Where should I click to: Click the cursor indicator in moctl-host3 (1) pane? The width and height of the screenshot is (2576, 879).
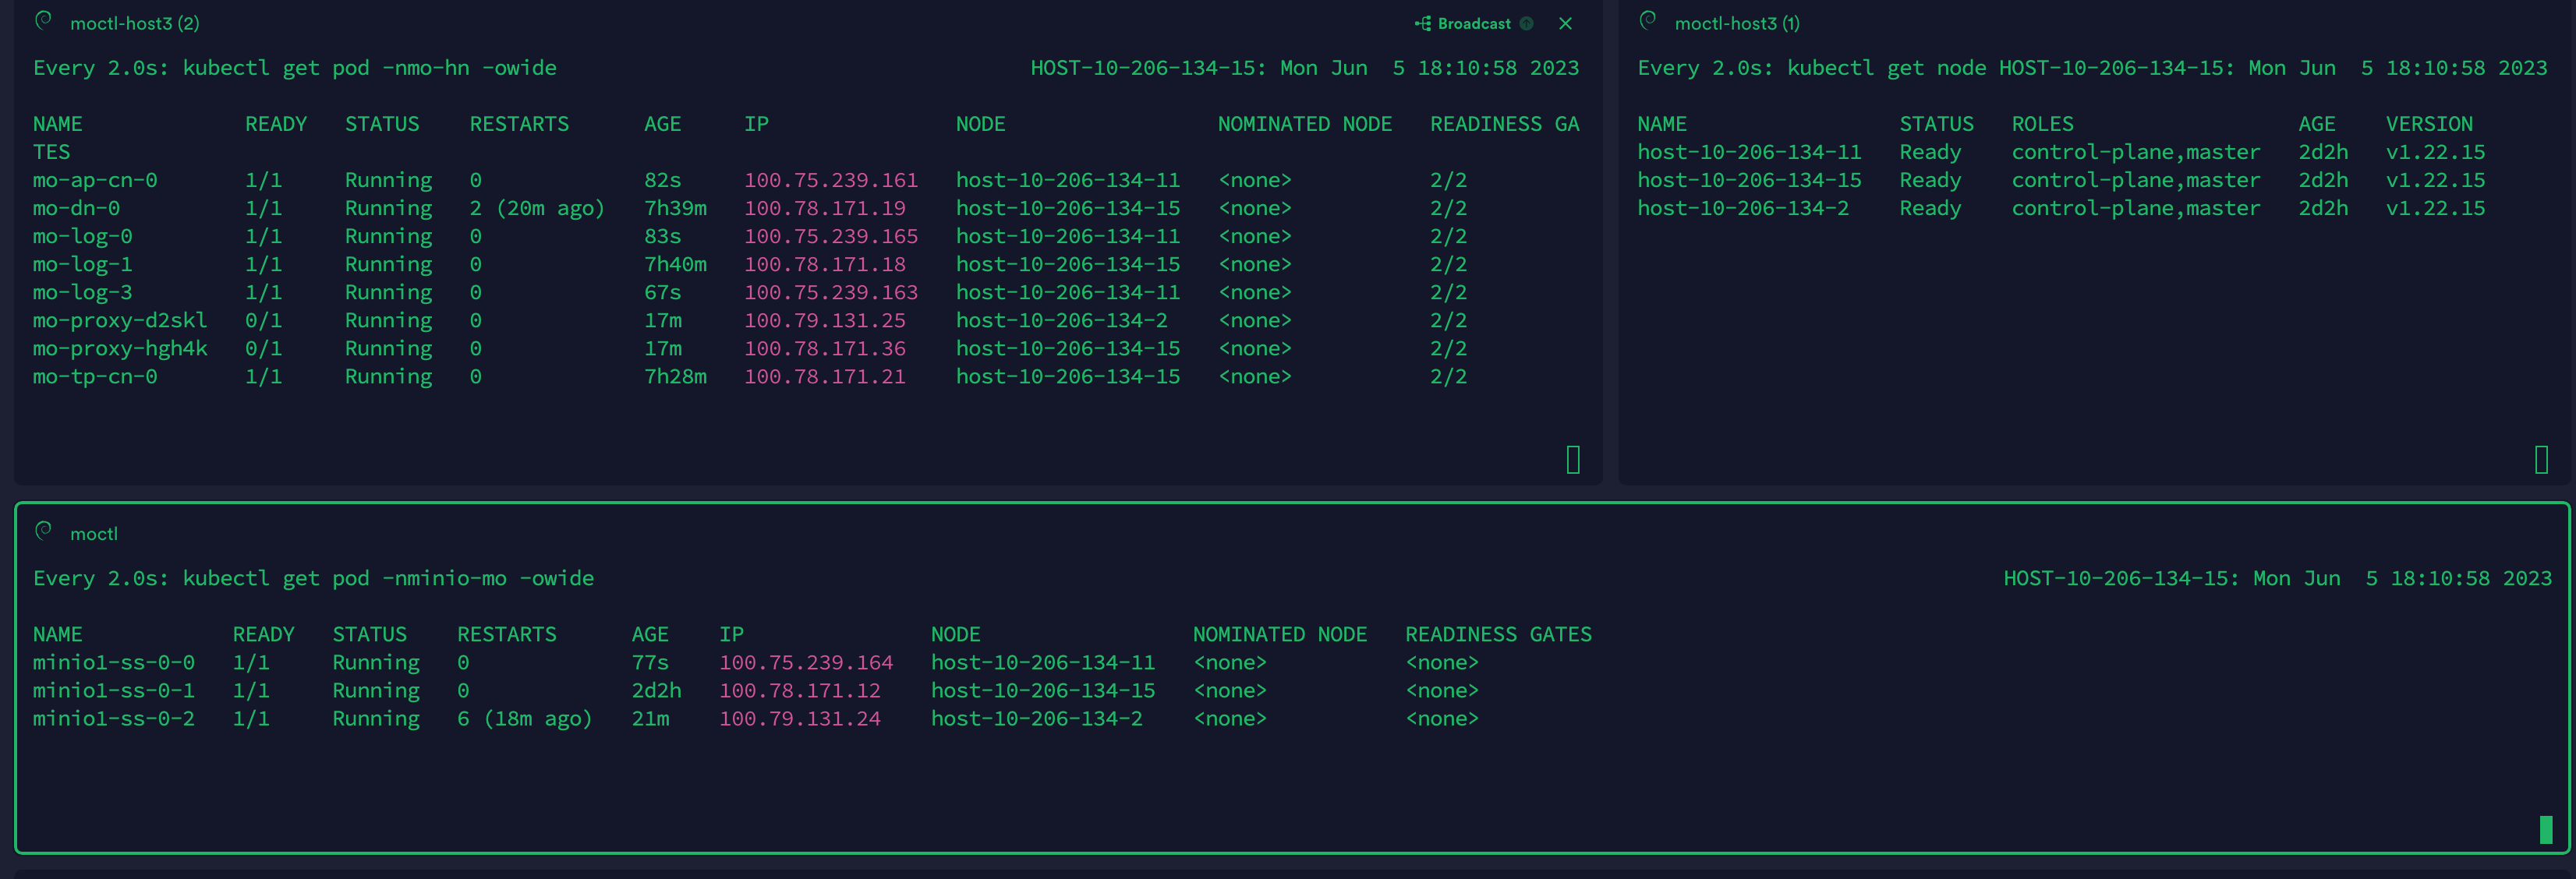click(x=2540, y=460)
